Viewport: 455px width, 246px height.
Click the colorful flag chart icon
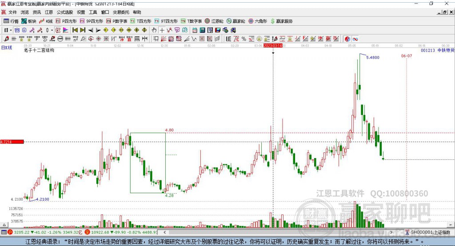pos(66,30)
